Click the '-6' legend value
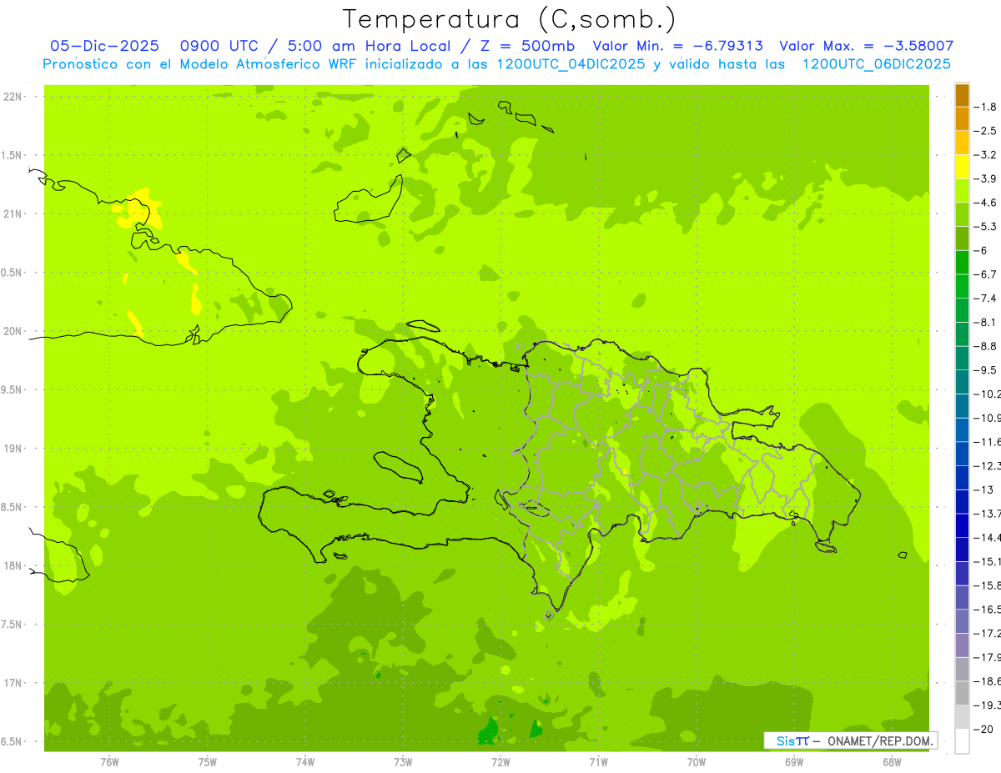Screen dimensions: 1001x773 pos(982,250)
